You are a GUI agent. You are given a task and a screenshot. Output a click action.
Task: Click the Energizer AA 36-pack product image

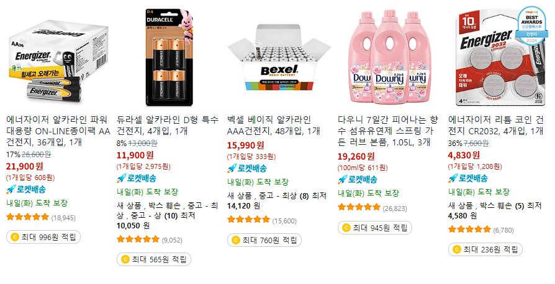click(x=58, y=58)
